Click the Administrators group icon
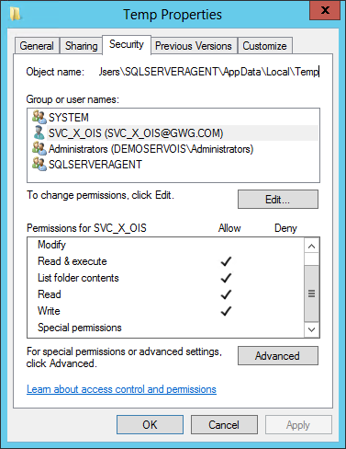 [39, 149]
